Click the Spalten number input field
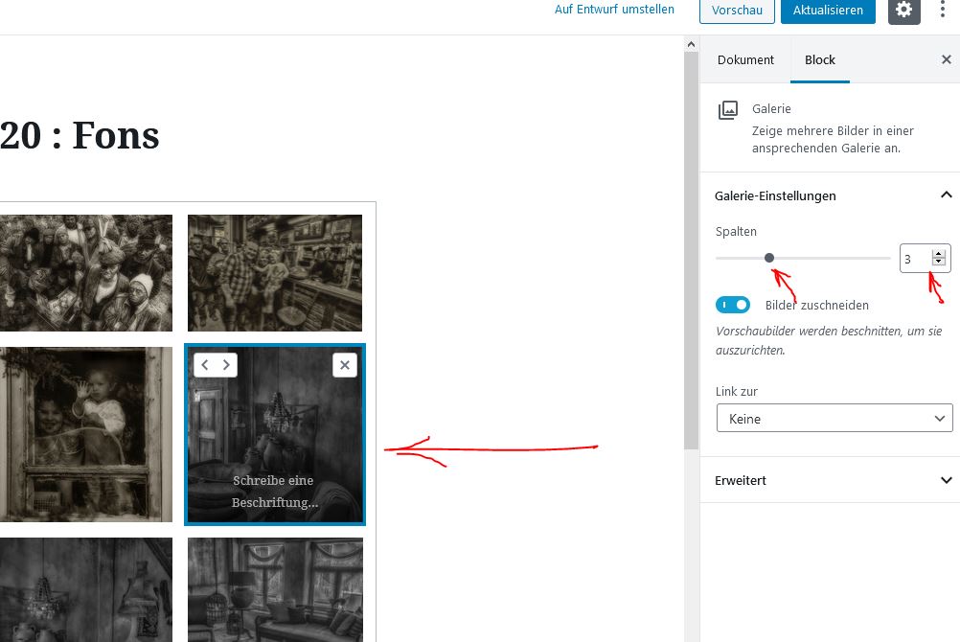This screenshot has height=642, width=960. tap(915, 259)
